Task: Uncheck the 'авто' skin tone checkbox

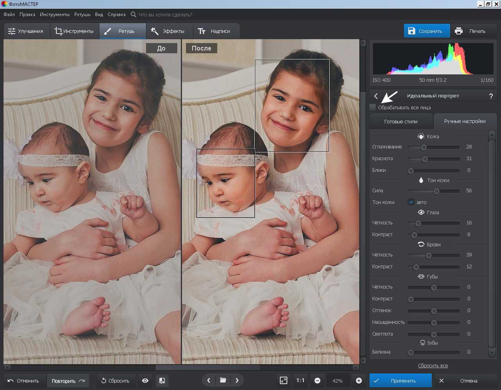Action: pos(411,202)
